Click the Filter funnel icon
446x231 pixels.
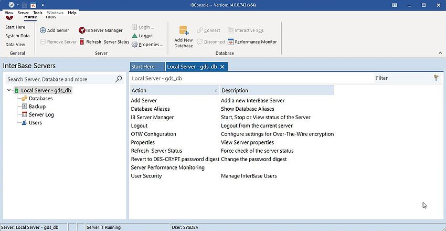tap(436, 78)
